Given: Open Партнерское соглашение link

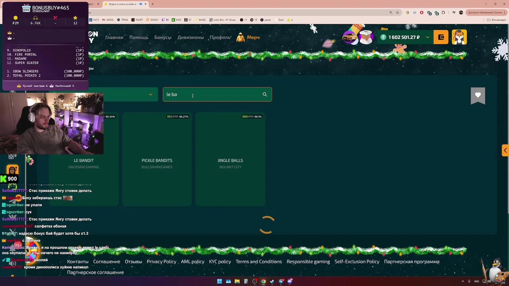Looking at the screenshot, I should (95, 272).
